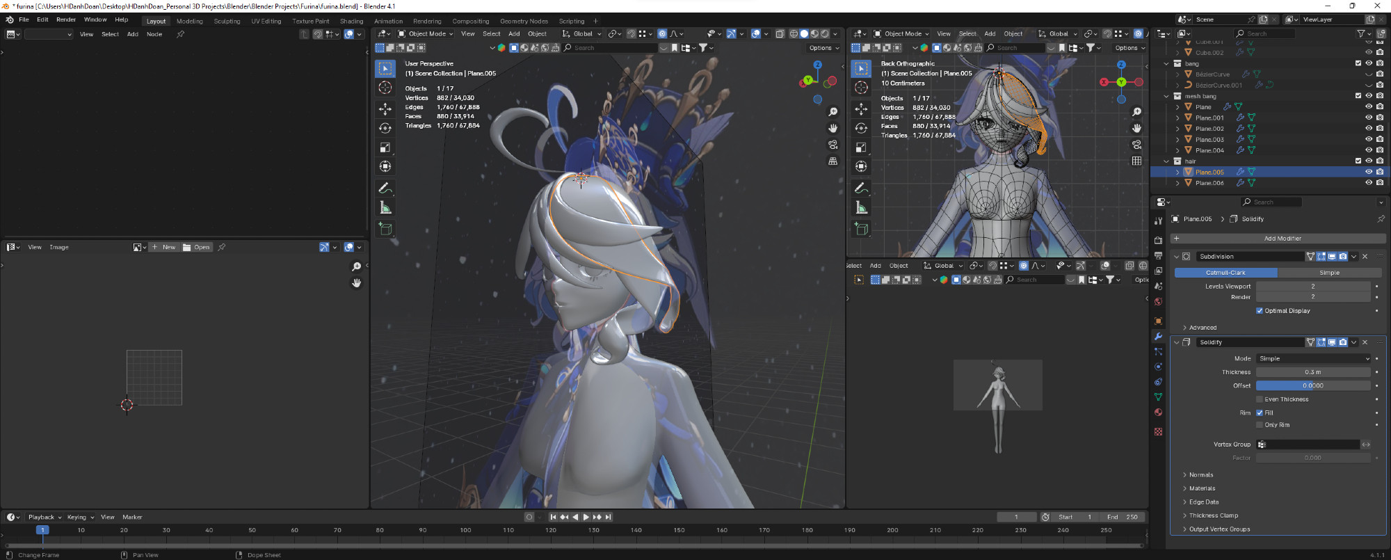Expand the Advanced section of Subdivision

(x=1203, y=328)
